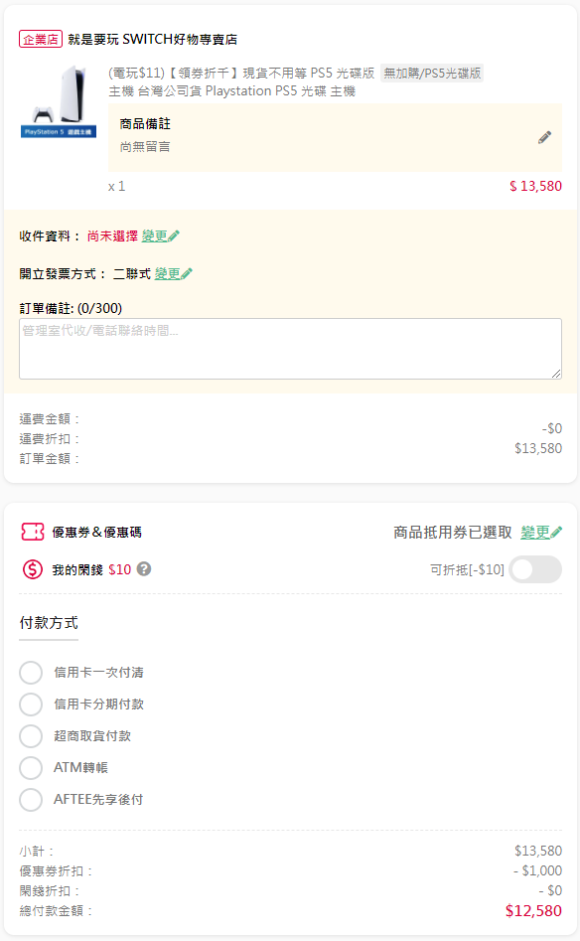Click the coupon ticket icon
This screenshot has width=580, height=941.
point(33,532)
